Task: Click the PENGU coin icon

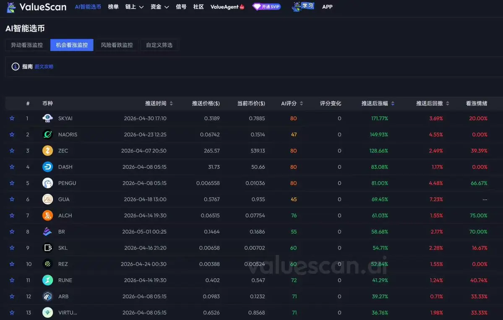Action: click(x=47, y=183)
